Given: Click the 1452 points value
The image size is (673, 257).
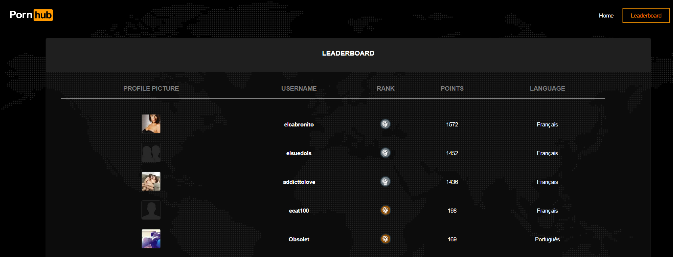Looking at the screenshot, I should [452, 153].
